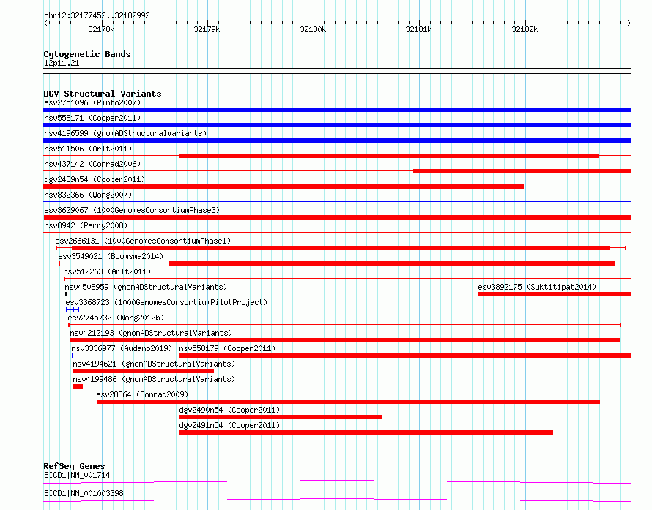Click nsv4199486 (gnomADStructuralVariants) label

coord(154,379)
